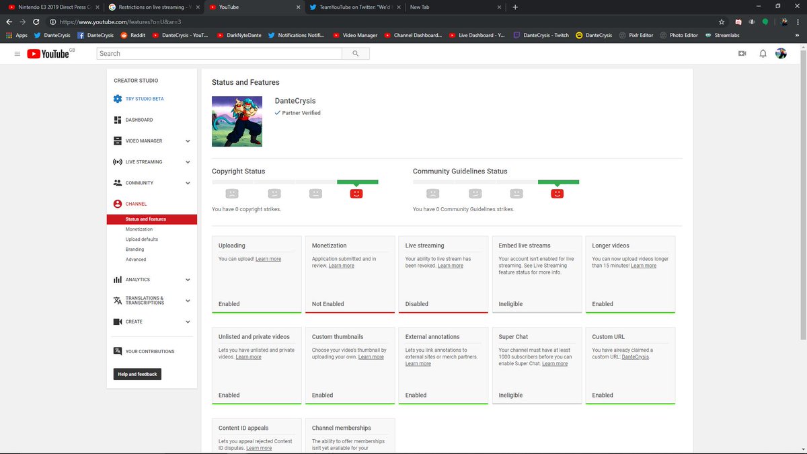The image size is (807, 454).
Task: Click the browser reload button
Action: pos(36,22)
